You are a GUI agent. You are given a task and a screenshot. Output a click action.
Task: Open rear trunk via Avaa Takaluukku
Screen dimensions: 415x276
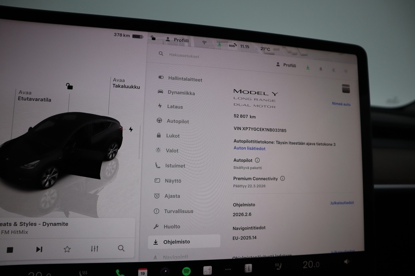pyautogui.click(x=126, y=83)
